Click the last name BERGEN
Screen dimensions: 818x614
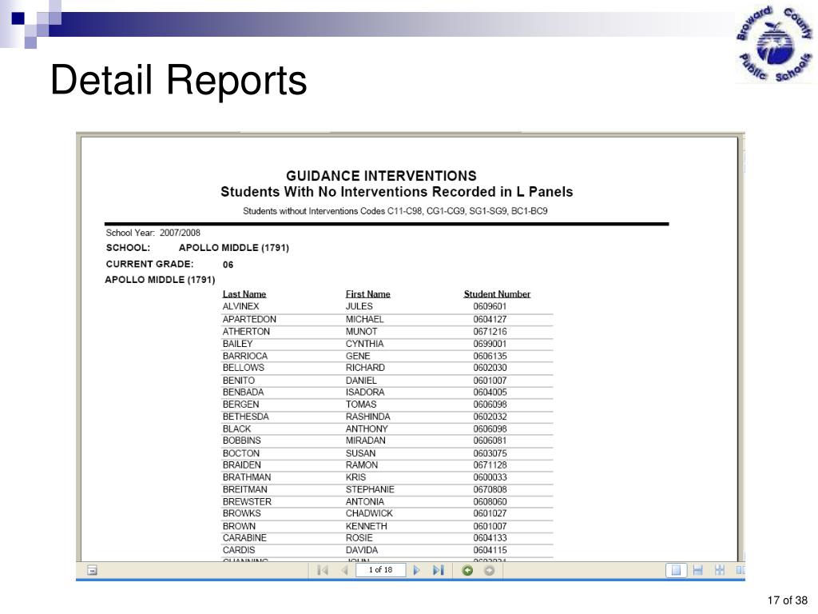240,405
